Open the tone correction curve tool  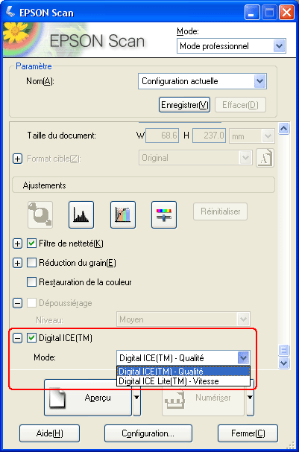coord(123,214)
